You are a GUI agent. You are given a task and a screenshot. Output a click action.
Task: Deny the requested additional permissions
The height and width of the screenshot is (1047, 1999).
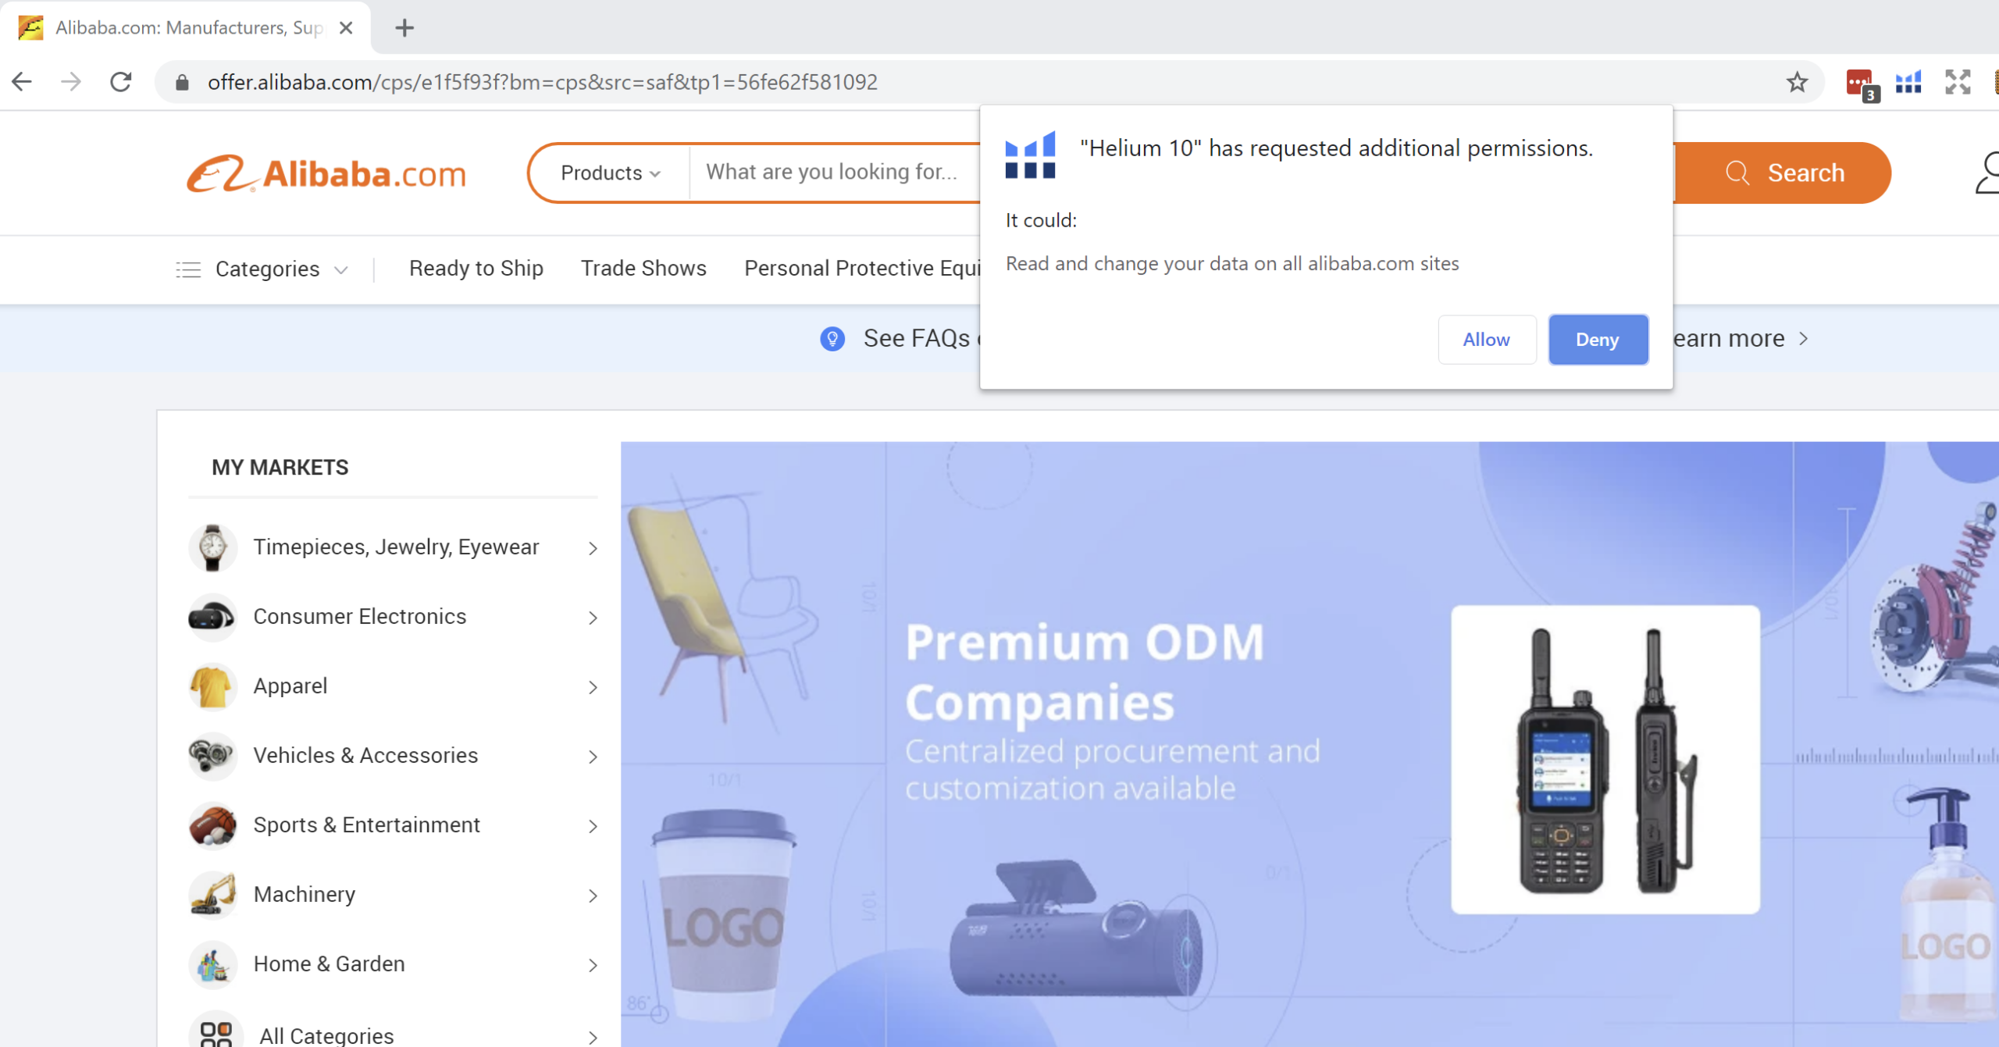click(1598, 339)
